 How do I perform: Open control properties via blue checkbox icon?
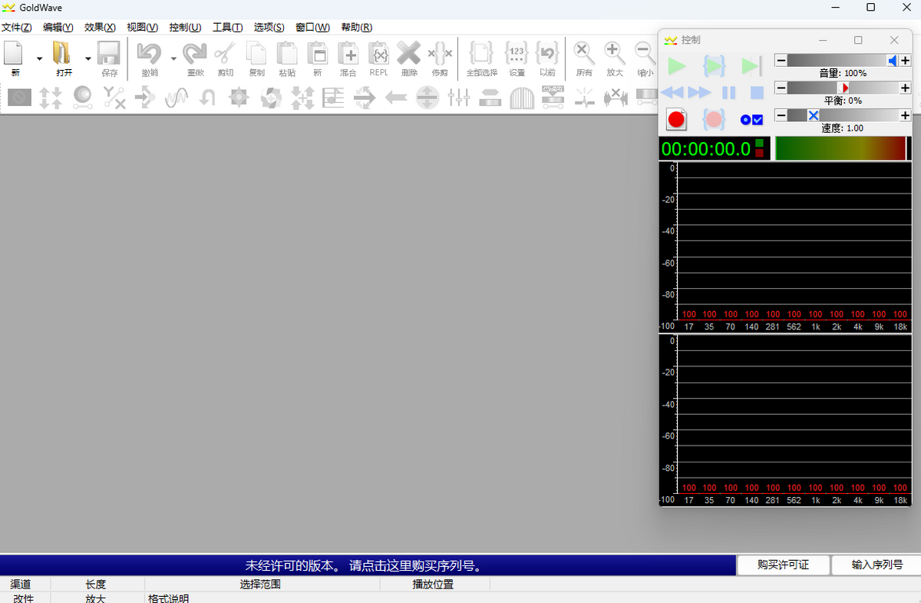pyautogui.click(x=751, y=120)
